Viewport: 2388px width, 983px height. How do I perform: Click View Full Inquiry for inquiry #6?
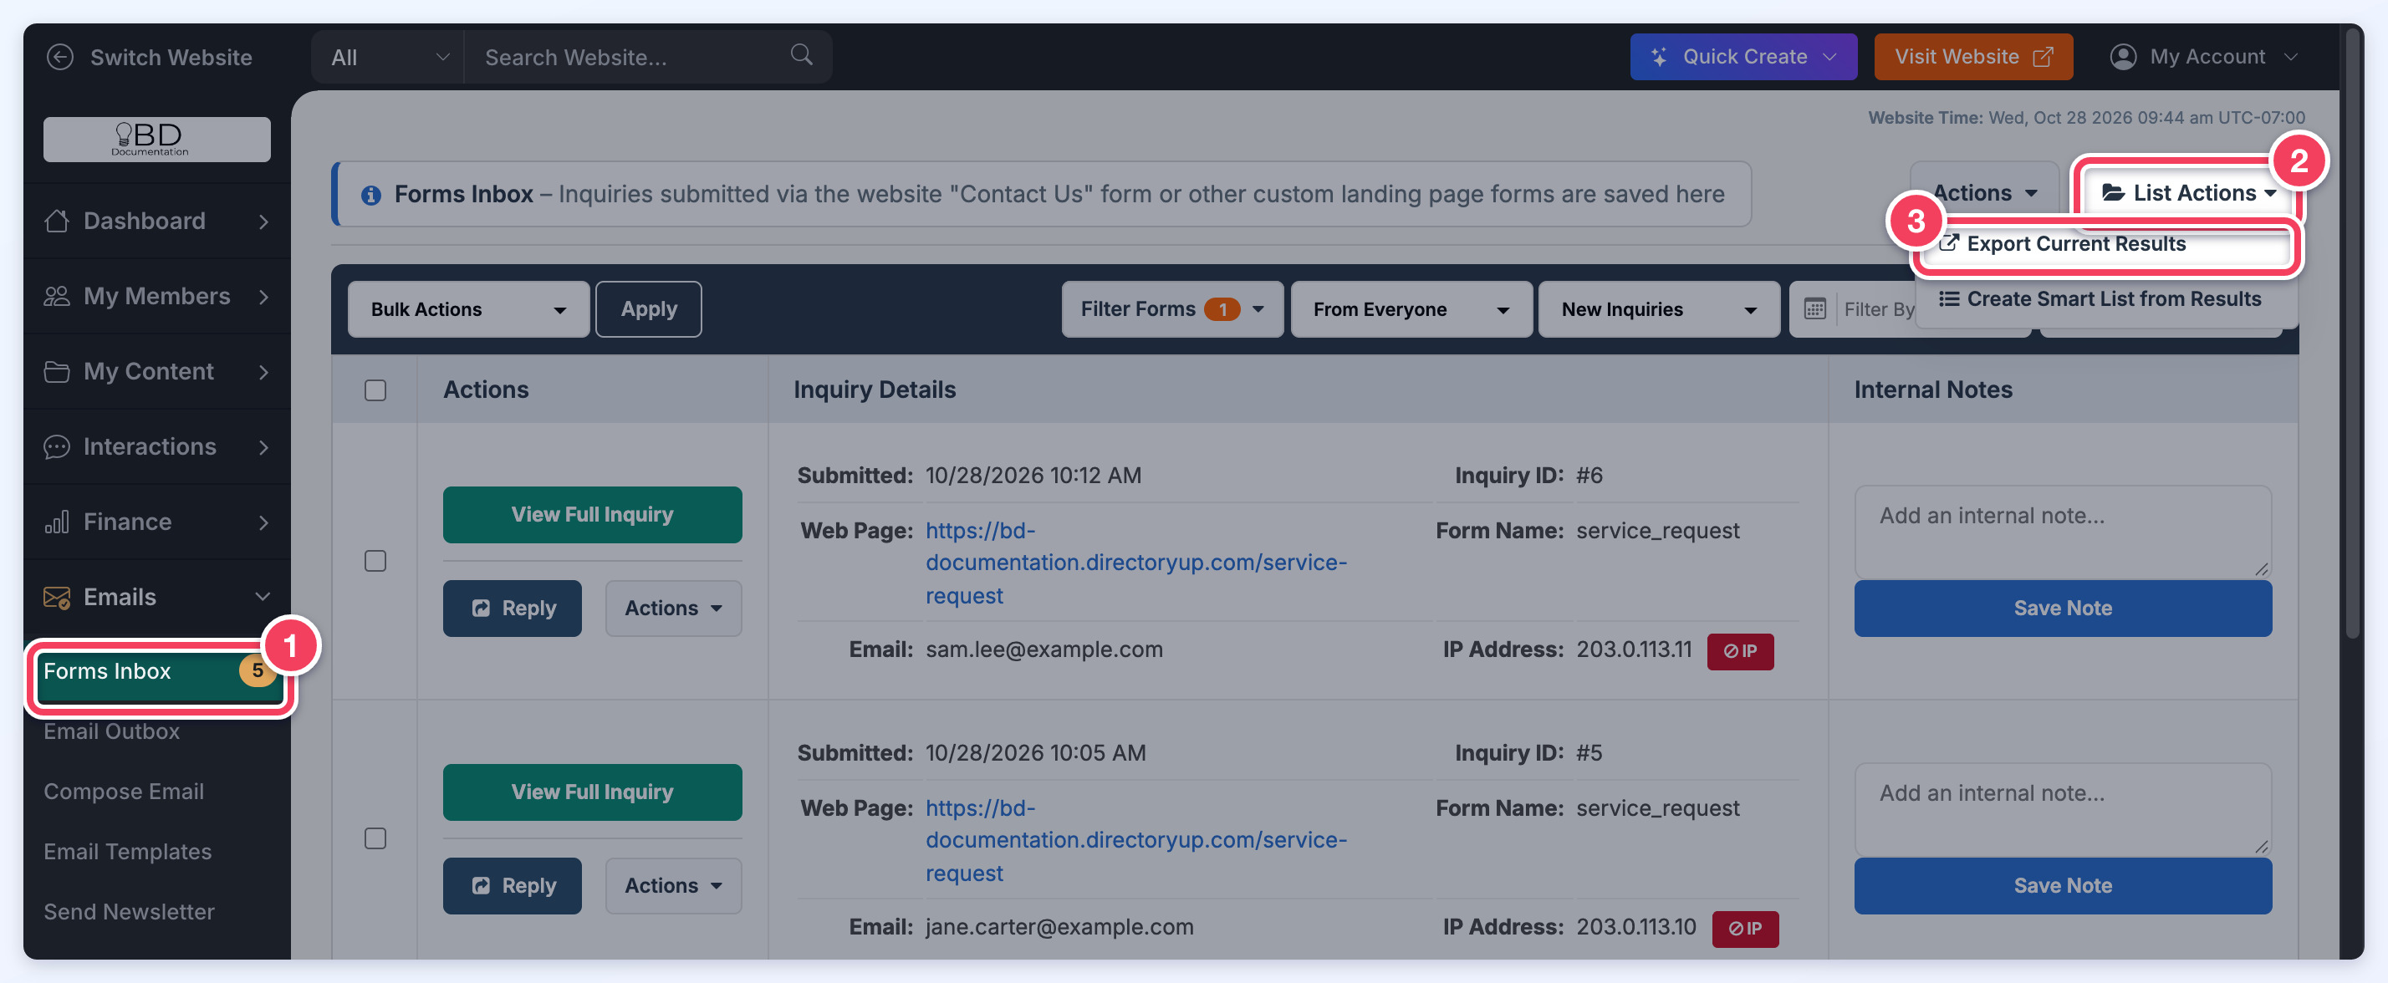pyautogui.click(x=591, y=514)
